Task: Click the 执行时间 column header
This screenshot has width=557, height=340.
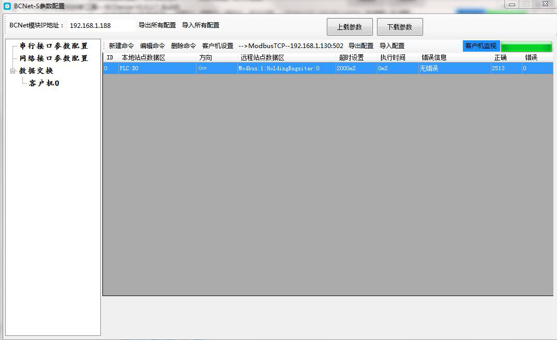Action: (398, 57)
